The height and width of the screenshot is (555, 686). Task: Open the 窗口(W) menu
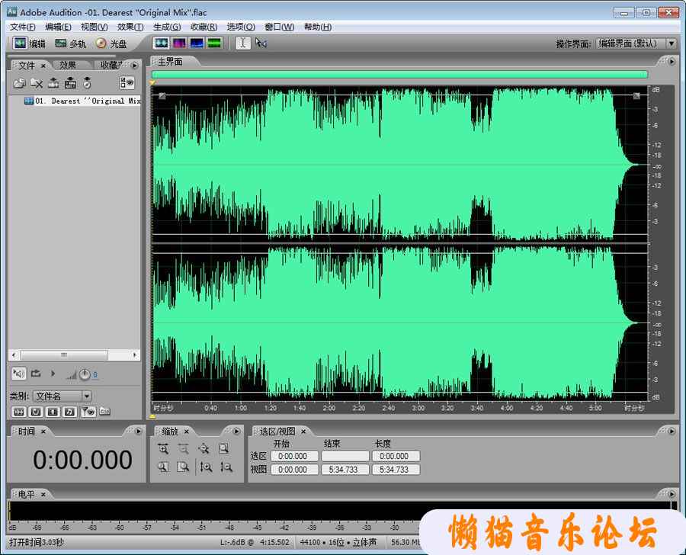coord(280,27)
